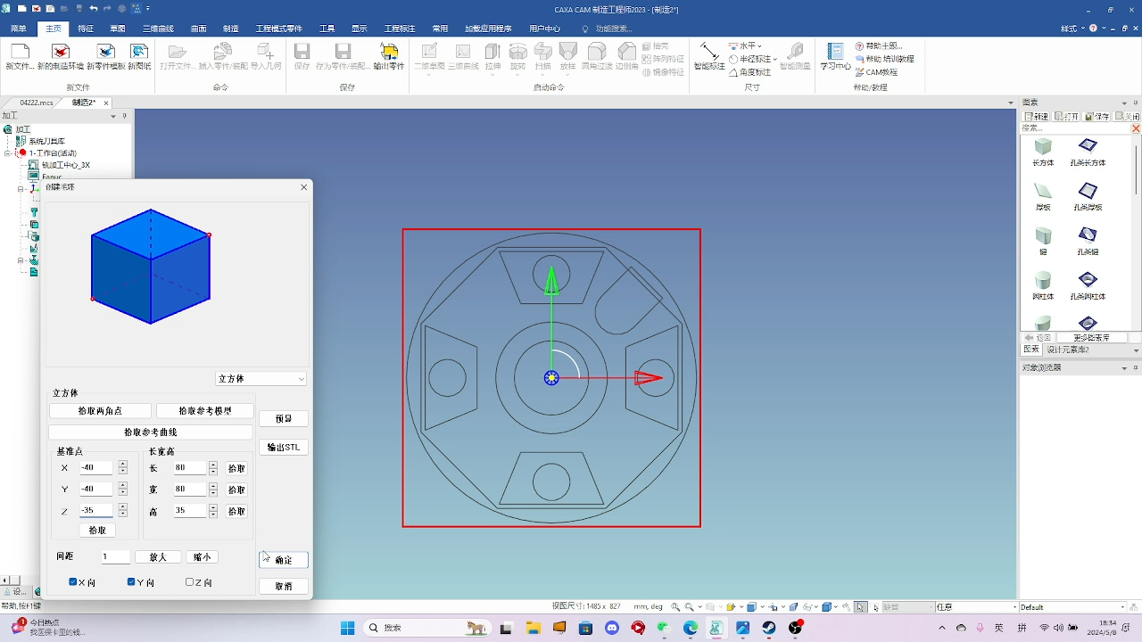Open Microsoft Edge from the taskbar
1142x642 pixels.
[691, 628]
